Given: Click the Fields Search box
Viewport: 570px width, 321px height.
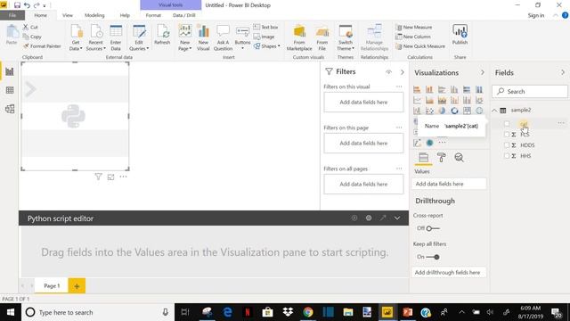Looking at the screenshot, I should (x=530, y=91).
